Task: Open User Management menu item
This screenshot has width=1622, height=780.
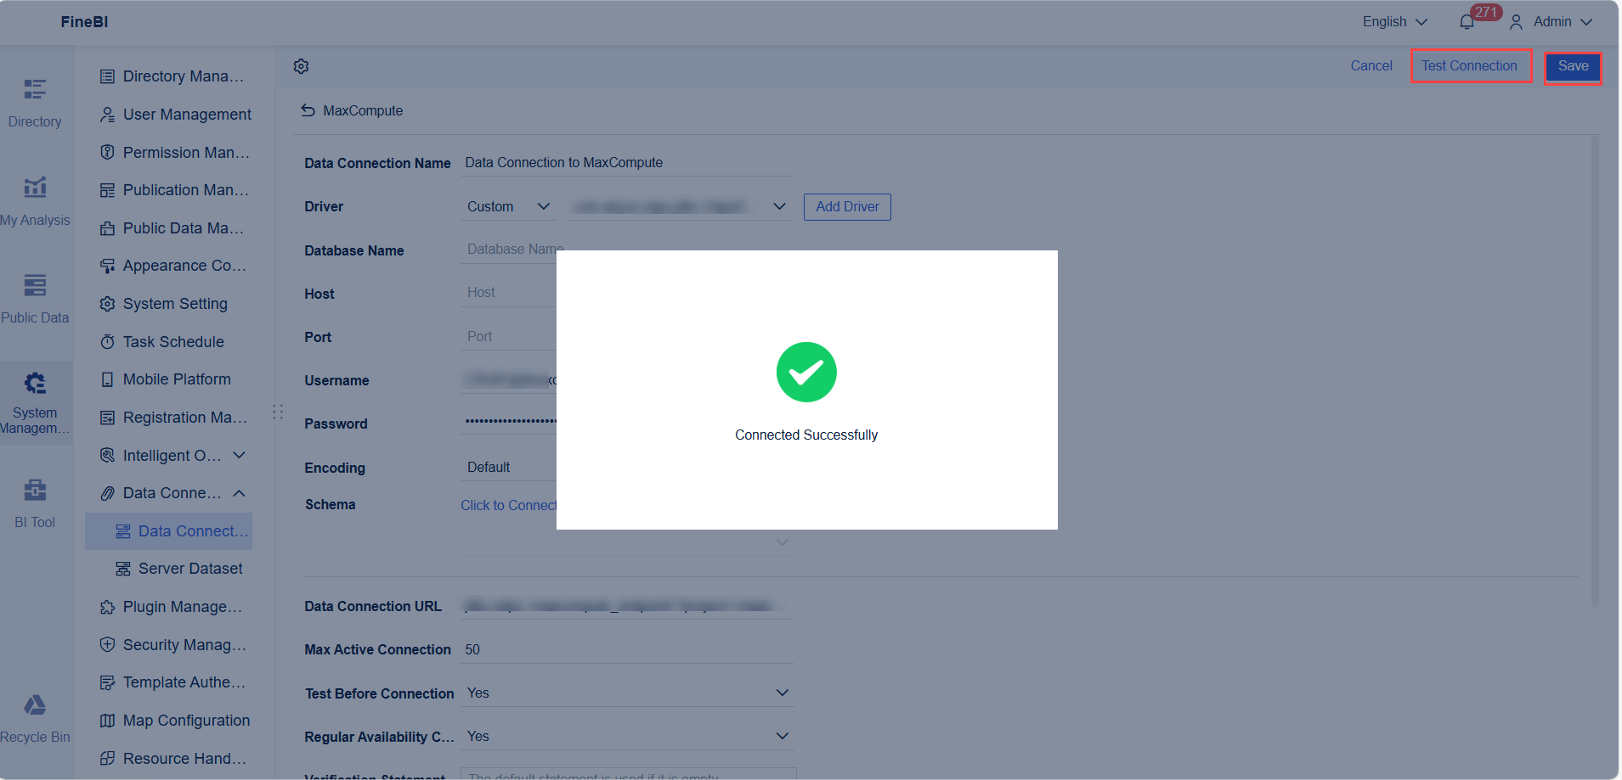Action: pos(176,115)
